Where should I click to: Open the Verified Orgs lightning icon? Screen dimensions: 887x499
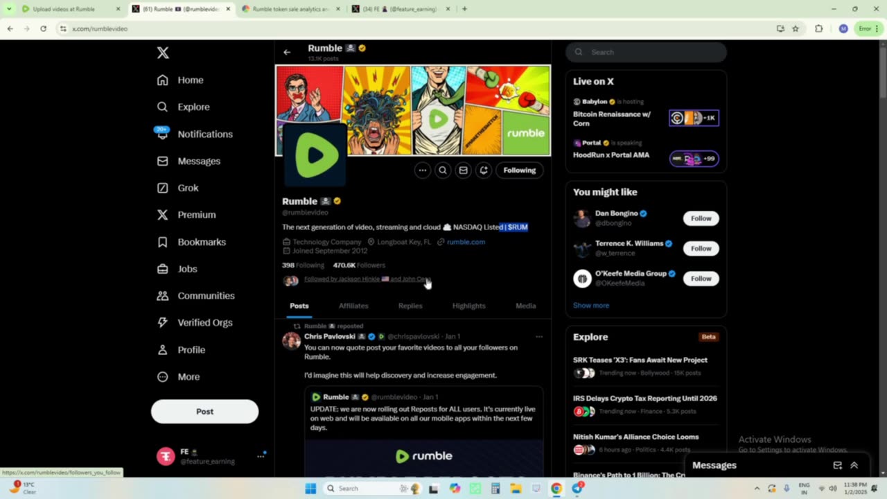point(163,322)
